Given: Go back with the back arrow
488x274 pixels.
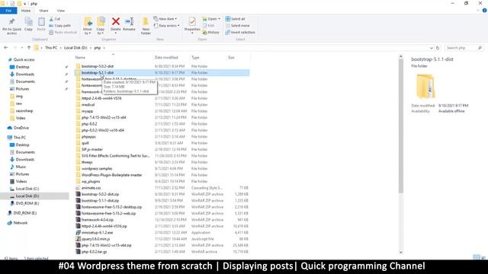Looking at the screenshot, I should [x=6, y=48].
